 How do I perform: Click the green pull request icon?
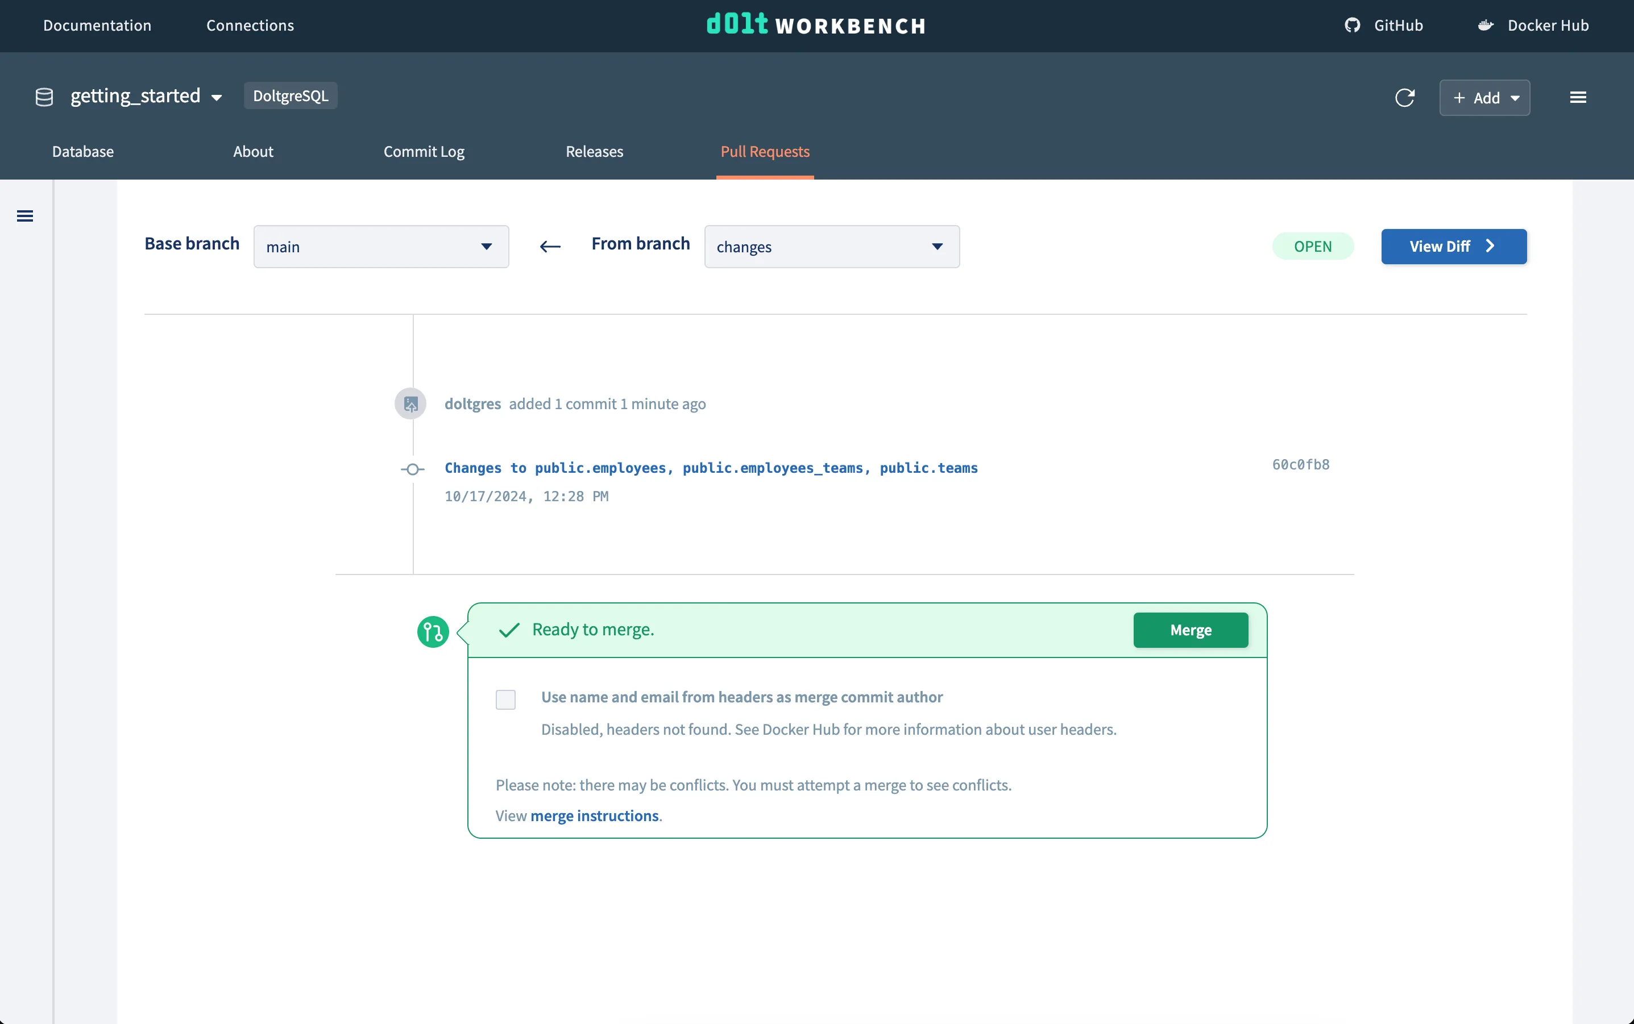coord(433,631)
